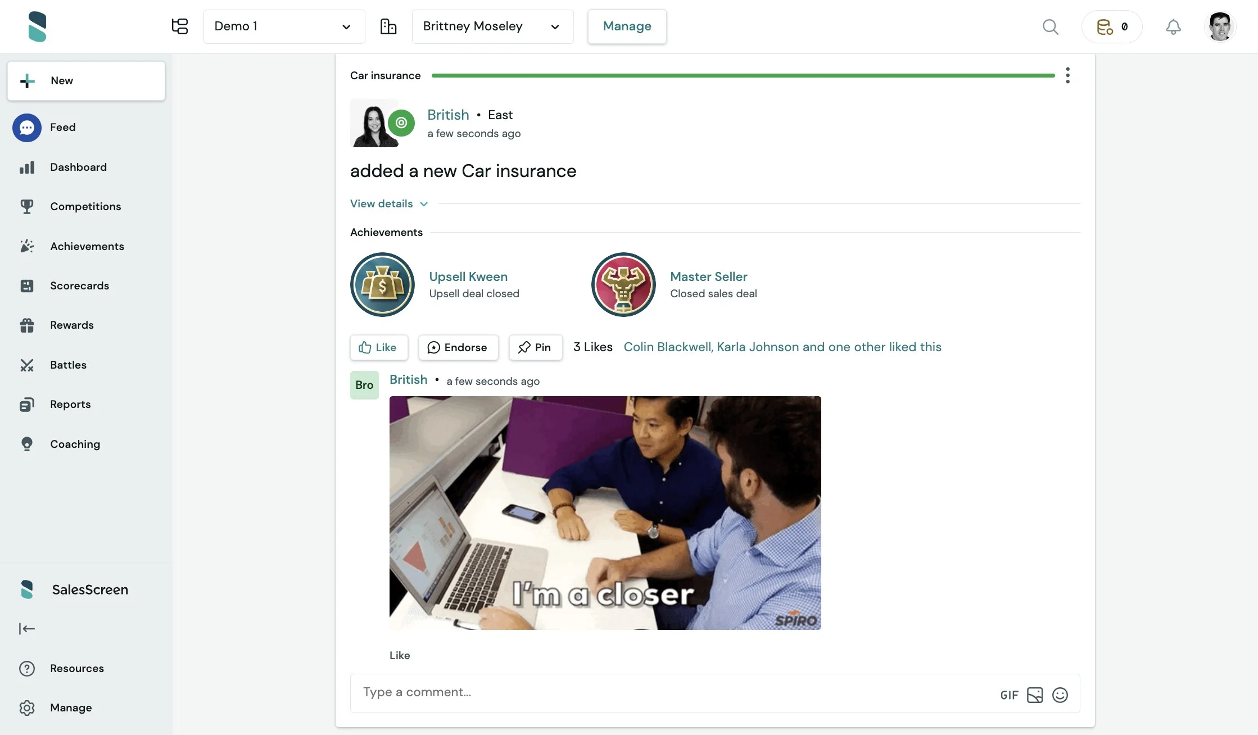Open the post options three-dot menu
The width and height of the screenshot is (1258, 735).
1067,75
